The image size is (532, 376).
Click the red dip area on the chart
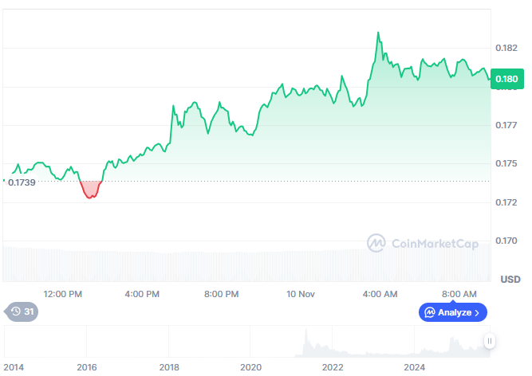(91, 190)
